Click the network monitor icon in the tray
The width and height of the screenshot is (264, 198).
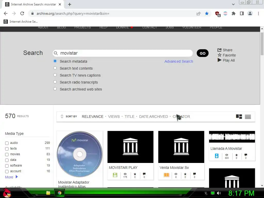(213, 193)
